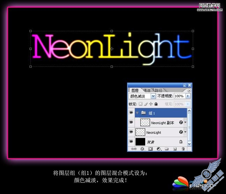The height and width of the screenshot is (194, 226).
Task: Click the NeonLight layer name
Action: point(154,132)
